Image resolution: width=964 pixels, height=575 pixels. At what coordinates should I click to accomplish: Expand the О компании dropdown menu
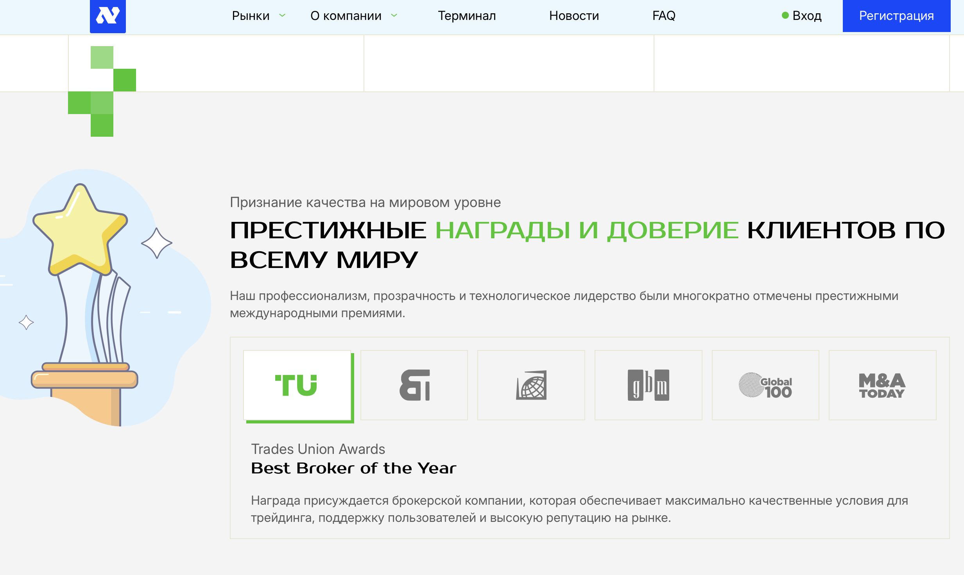(x=346, y=16)
